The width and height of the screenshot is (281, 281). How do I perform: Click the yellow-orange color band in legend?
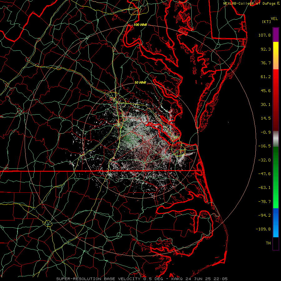point(276,56)
